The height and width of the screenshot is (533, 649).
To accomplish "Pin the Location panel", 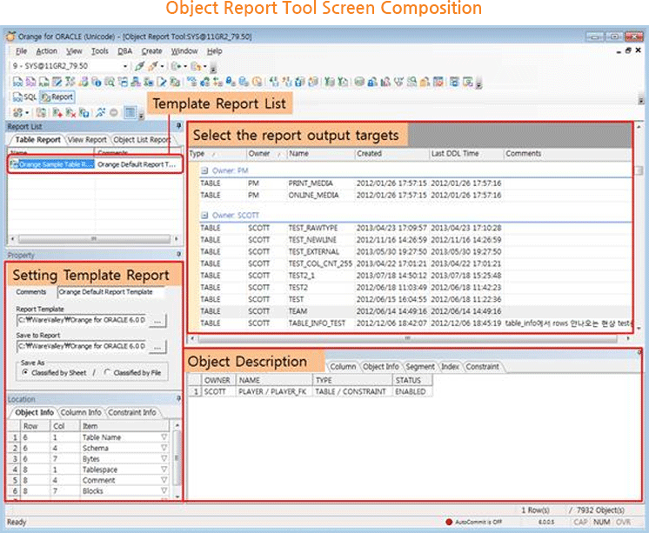I will (179, 398).
